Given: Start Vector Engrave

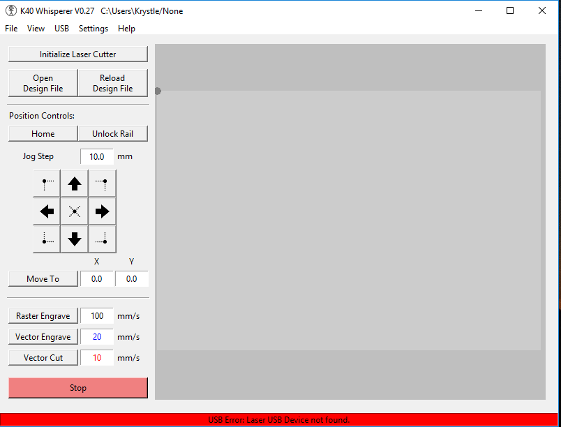Looking at the screenshot, I should [x=43, y=337].
